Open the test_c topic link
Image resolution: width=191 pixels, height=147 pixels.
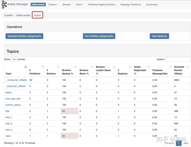tap(9, 117)
